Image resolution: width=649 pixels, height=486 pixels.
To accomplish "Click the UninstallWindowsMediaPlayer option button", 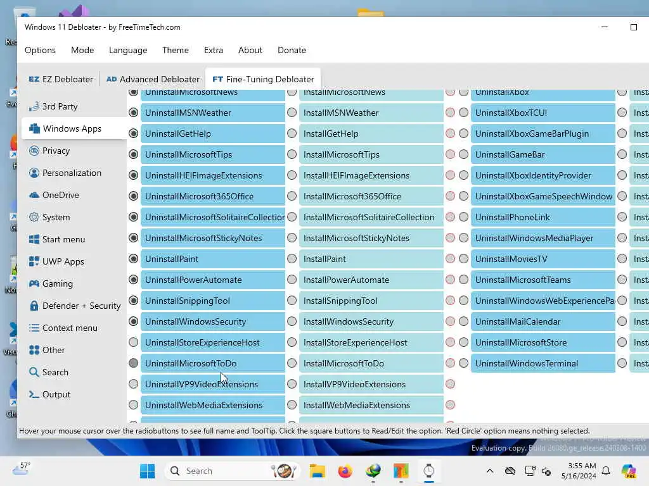I will 543,238.
